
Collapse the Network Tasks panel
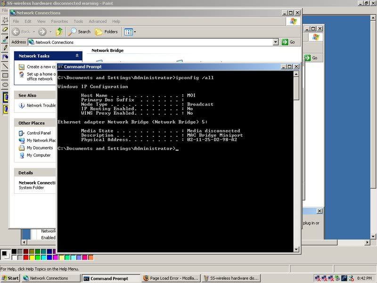coord(77,56)
